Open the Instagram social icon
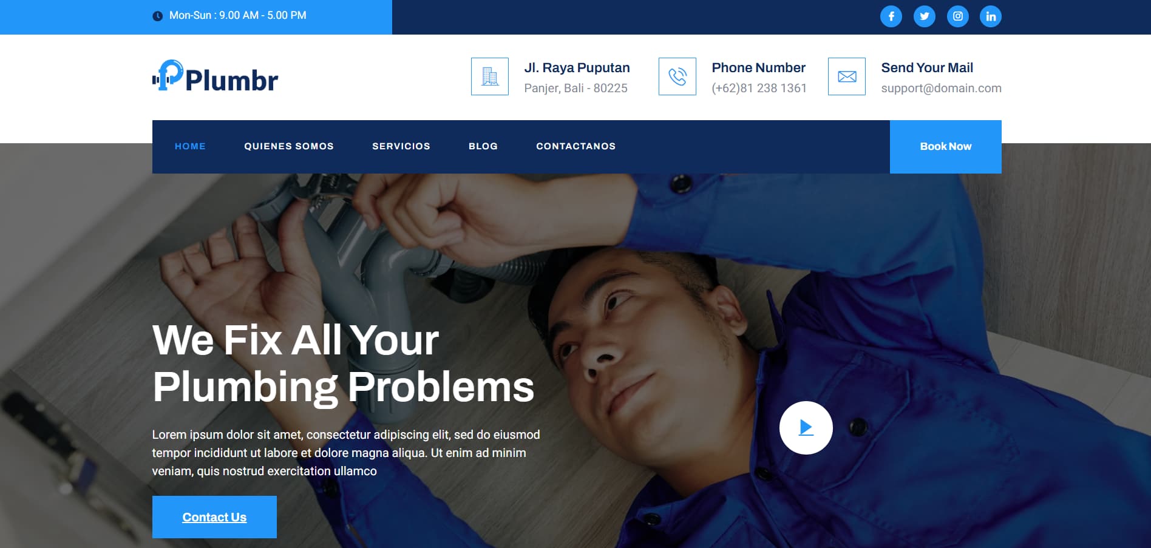 tap(957, 16)
